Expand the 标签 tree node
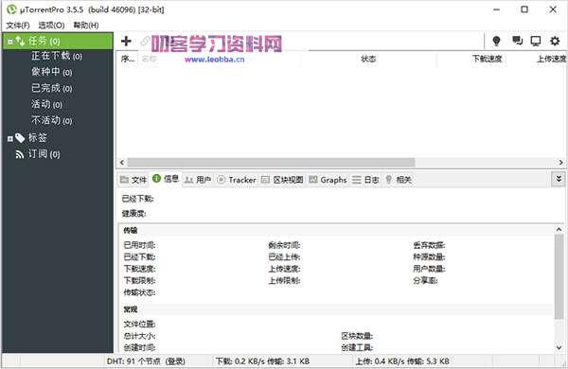The height and width of the screenshot is (369, 568). 10,138
